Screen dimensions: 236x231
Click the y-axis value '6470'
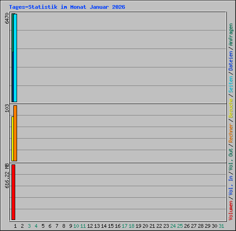[x=7, y=18]
